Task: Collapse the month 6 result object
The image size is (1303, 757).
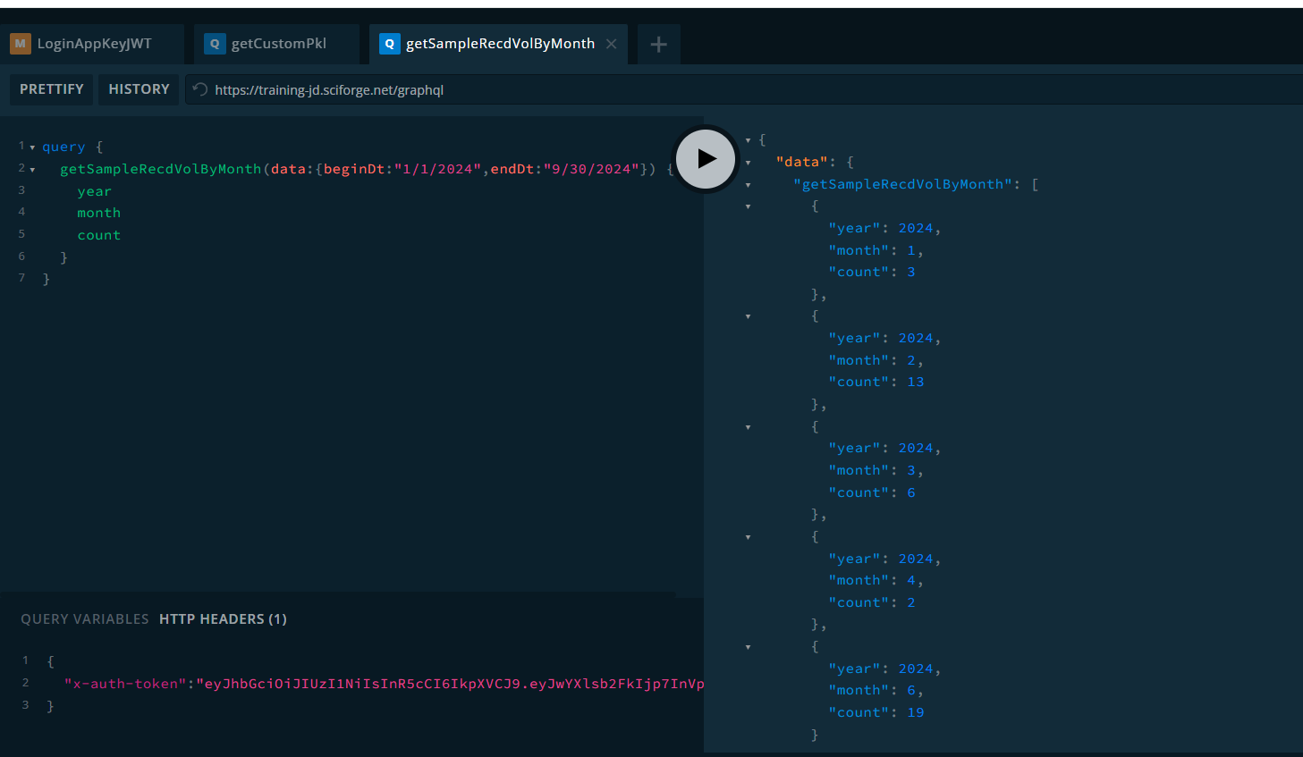Action: pyautogui.click(x=749, y=647)
